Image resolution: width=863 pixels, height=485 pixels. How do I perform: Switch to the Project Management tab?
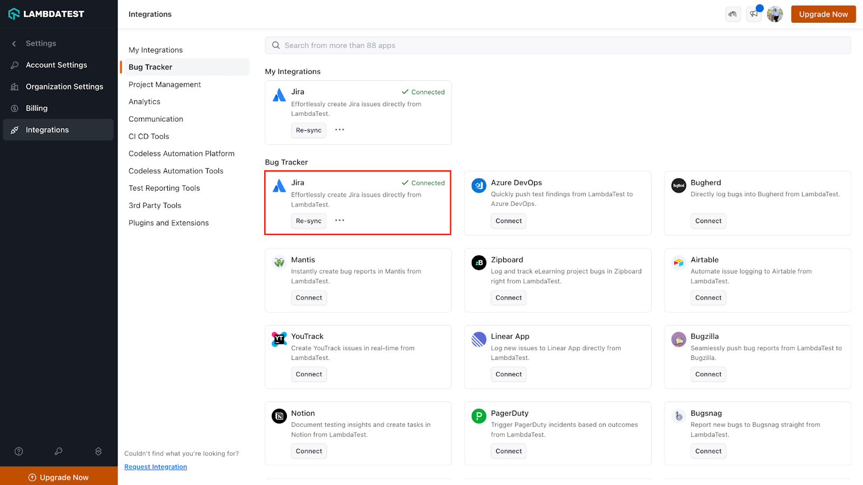[164, 84]
